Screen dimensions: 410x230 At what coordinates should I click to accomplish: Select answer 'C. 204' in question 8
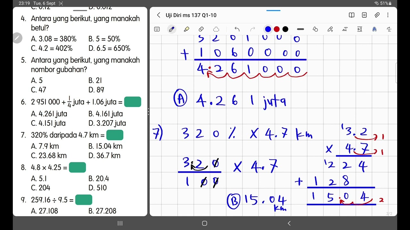[x=41, y=188]
